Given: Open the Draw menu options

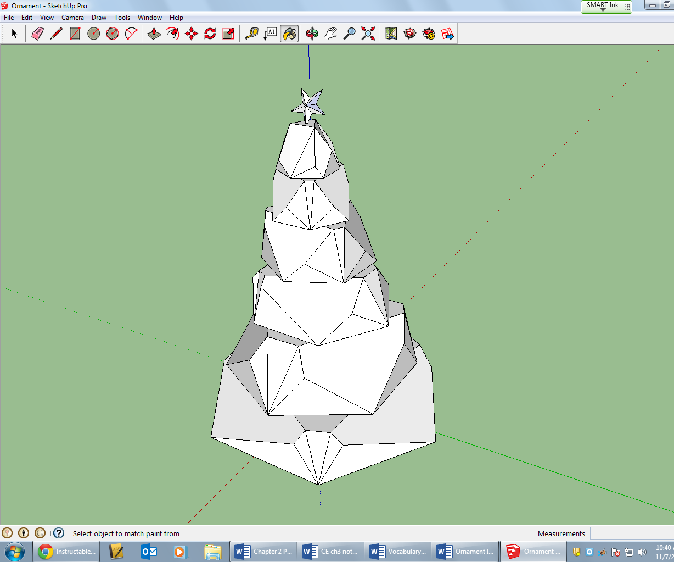Looking at the screenshot, I should 99,17.
